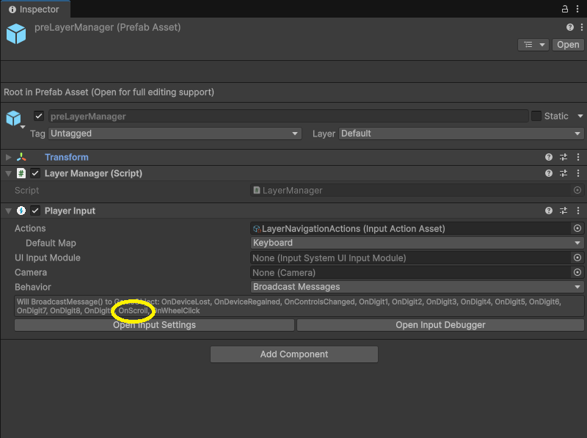The image size is (587, 438).
Task: Click the prefab help icon near Open
Action: (569, 26)
